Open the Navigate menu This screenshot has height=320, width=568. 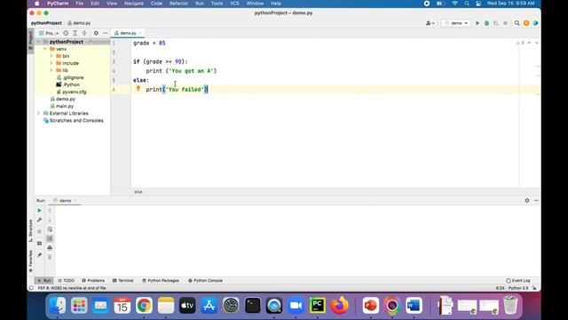coord(134,4)
